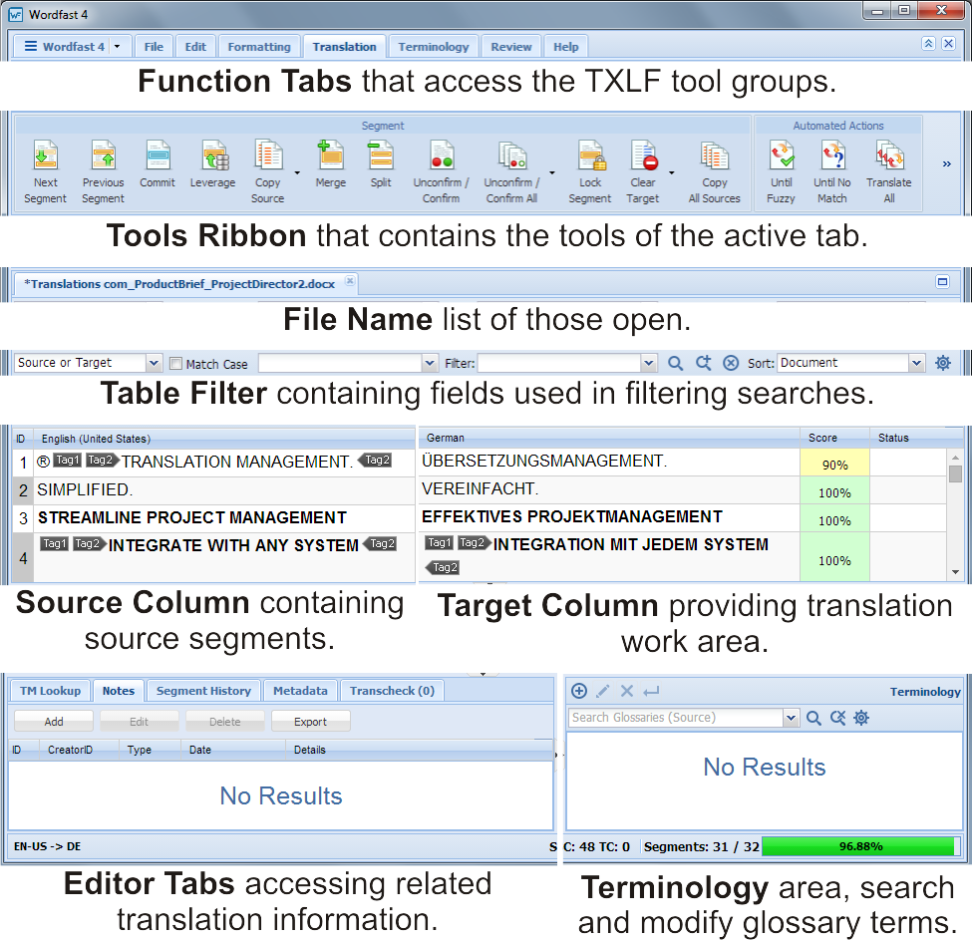Open the Transcheck (0) tab
972x940 pixels.
pos(392,691)
